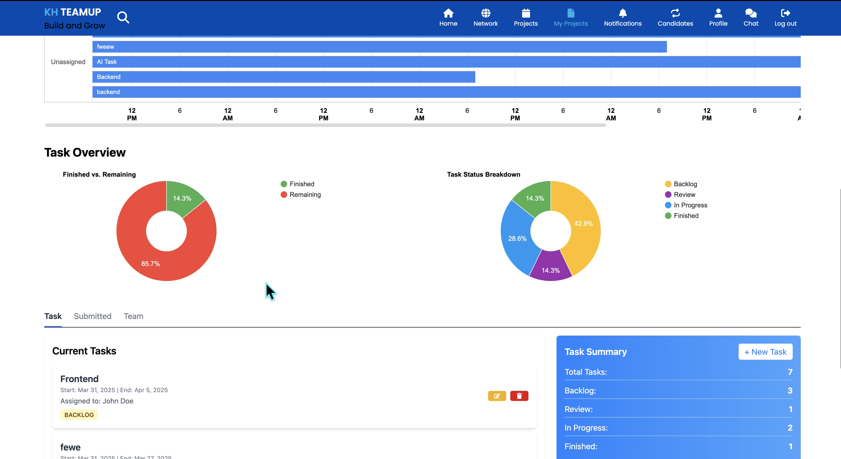Viewport: 841px width, 459px height.
Task: Click the KH TEAMUP logo link
Action: click(x=73, y=12)
